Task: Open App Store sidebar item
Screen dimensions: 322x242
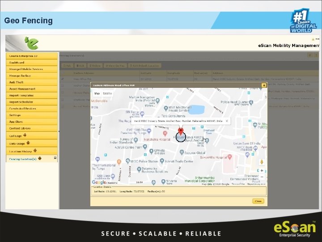Action: (32, 121)
